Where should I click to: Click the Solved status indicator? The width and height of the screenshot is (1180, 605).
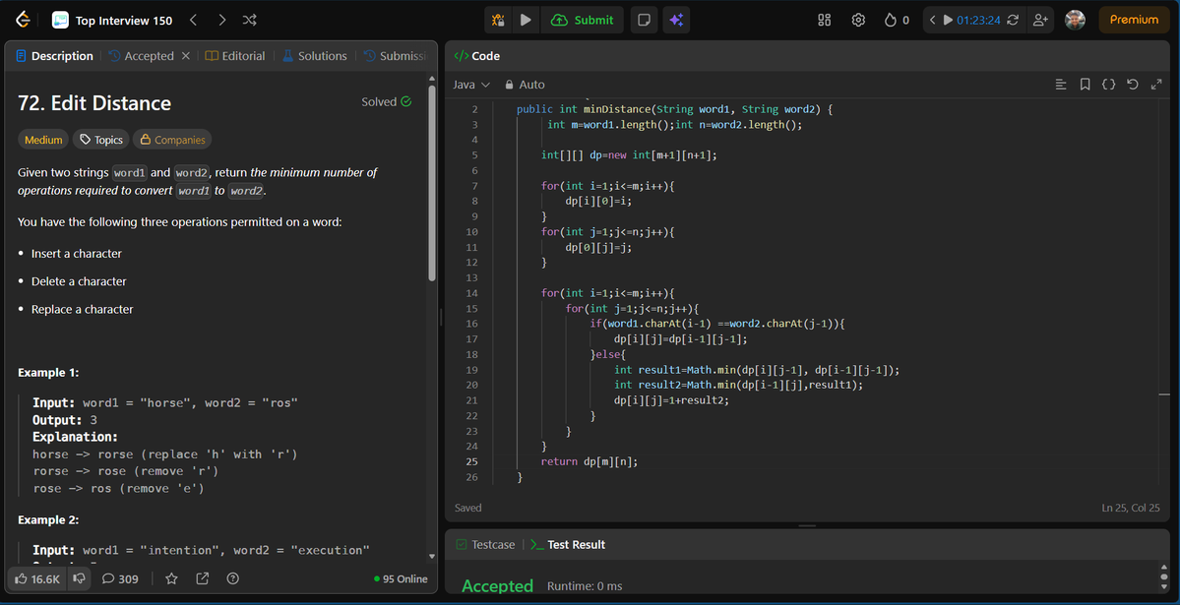coord(386,101)
